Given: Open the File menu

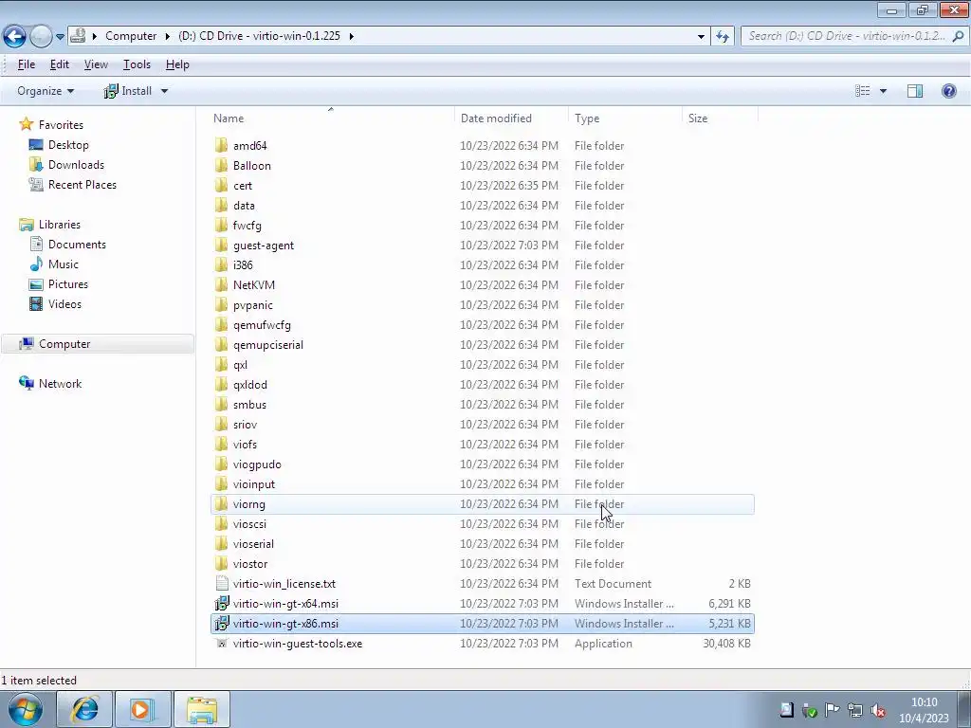Looking at the screenshot, I should click(x=26, y=64).
